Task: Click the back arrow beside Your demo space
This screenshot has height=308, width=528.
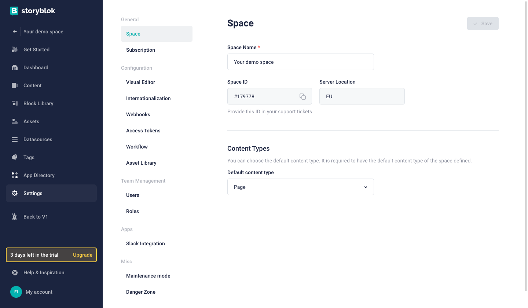Action: pyautogui.click(x=15, y=32)
